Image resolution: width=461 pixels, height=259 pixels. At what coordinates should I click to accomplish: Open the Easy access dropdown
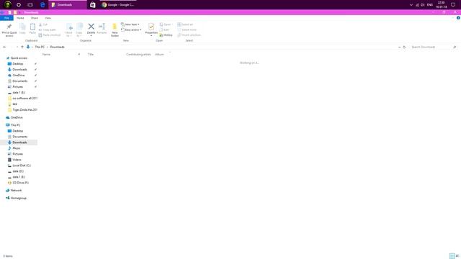[131, 29]
